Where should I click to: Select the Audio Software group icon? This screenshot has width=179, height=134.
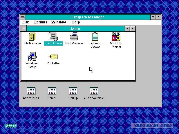click(x=94, y=91)
